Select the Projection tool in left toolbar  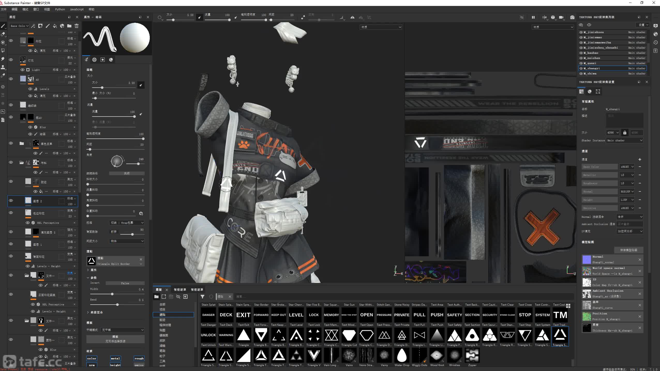[x=3, y=42]
